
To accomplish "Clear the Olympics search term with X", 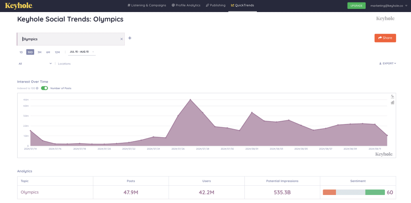I will click(121, 39).
